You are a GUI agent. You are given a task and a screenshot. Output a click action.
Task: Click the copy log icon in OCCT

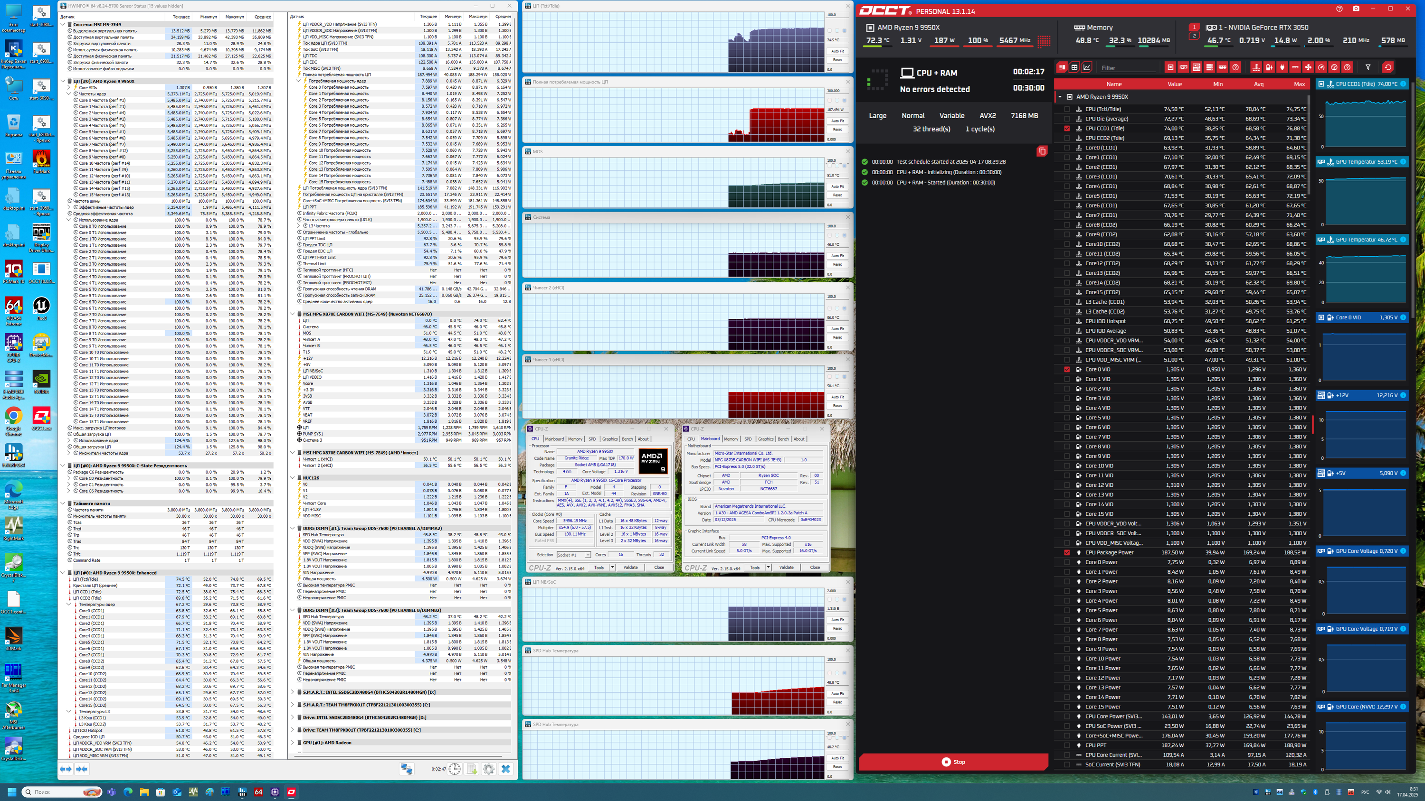pos(1042,151)
